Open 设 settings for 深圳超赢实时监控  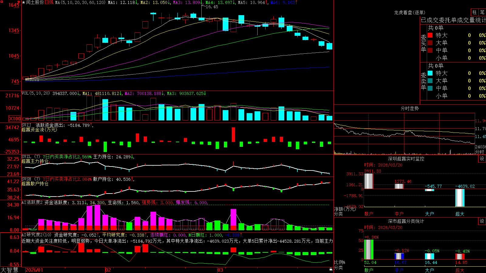point(482,159)
